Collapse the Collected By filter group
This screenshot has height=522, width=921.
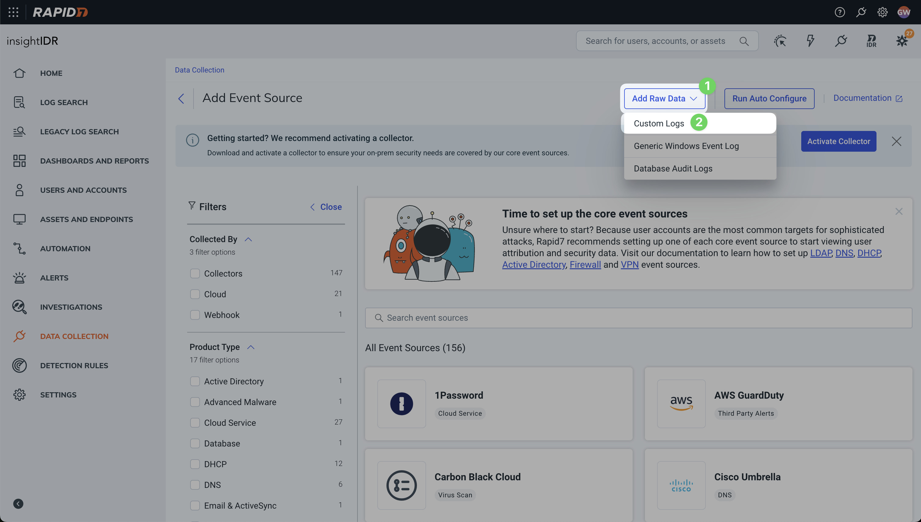click(248, 239)
